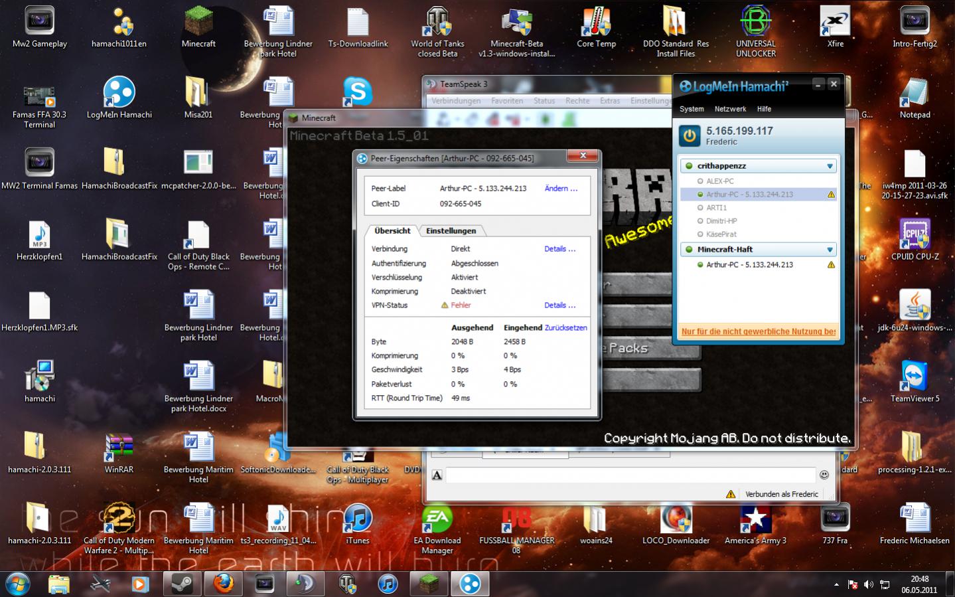955x597 pixels.
Task: Collapse the Minecraft-Haft network dropdown arrow
Action: [830, 250]
